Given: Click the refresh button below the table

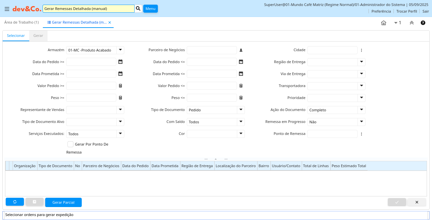Looking at the screenshot, I should pyautogui.click(x=15, y=202).
